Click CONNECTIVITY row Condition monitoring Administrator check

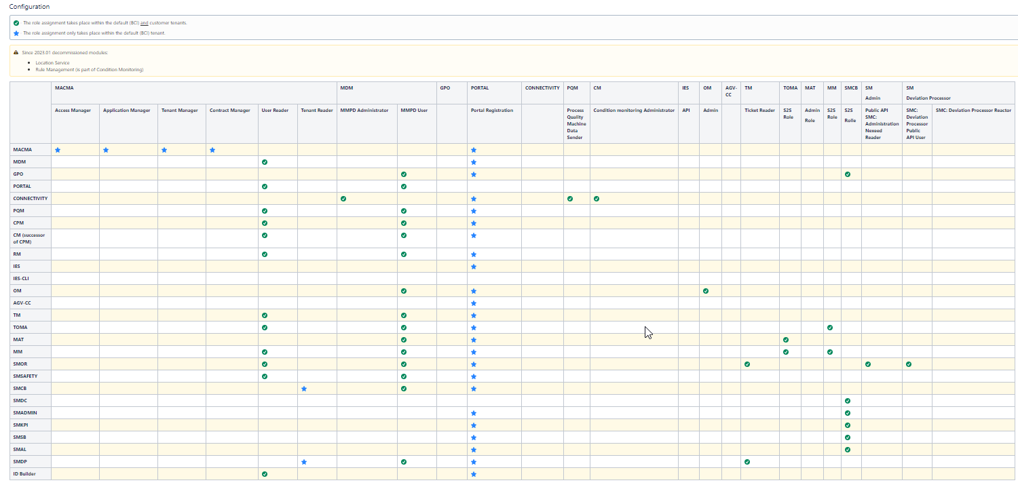click(x=596, y=199)
